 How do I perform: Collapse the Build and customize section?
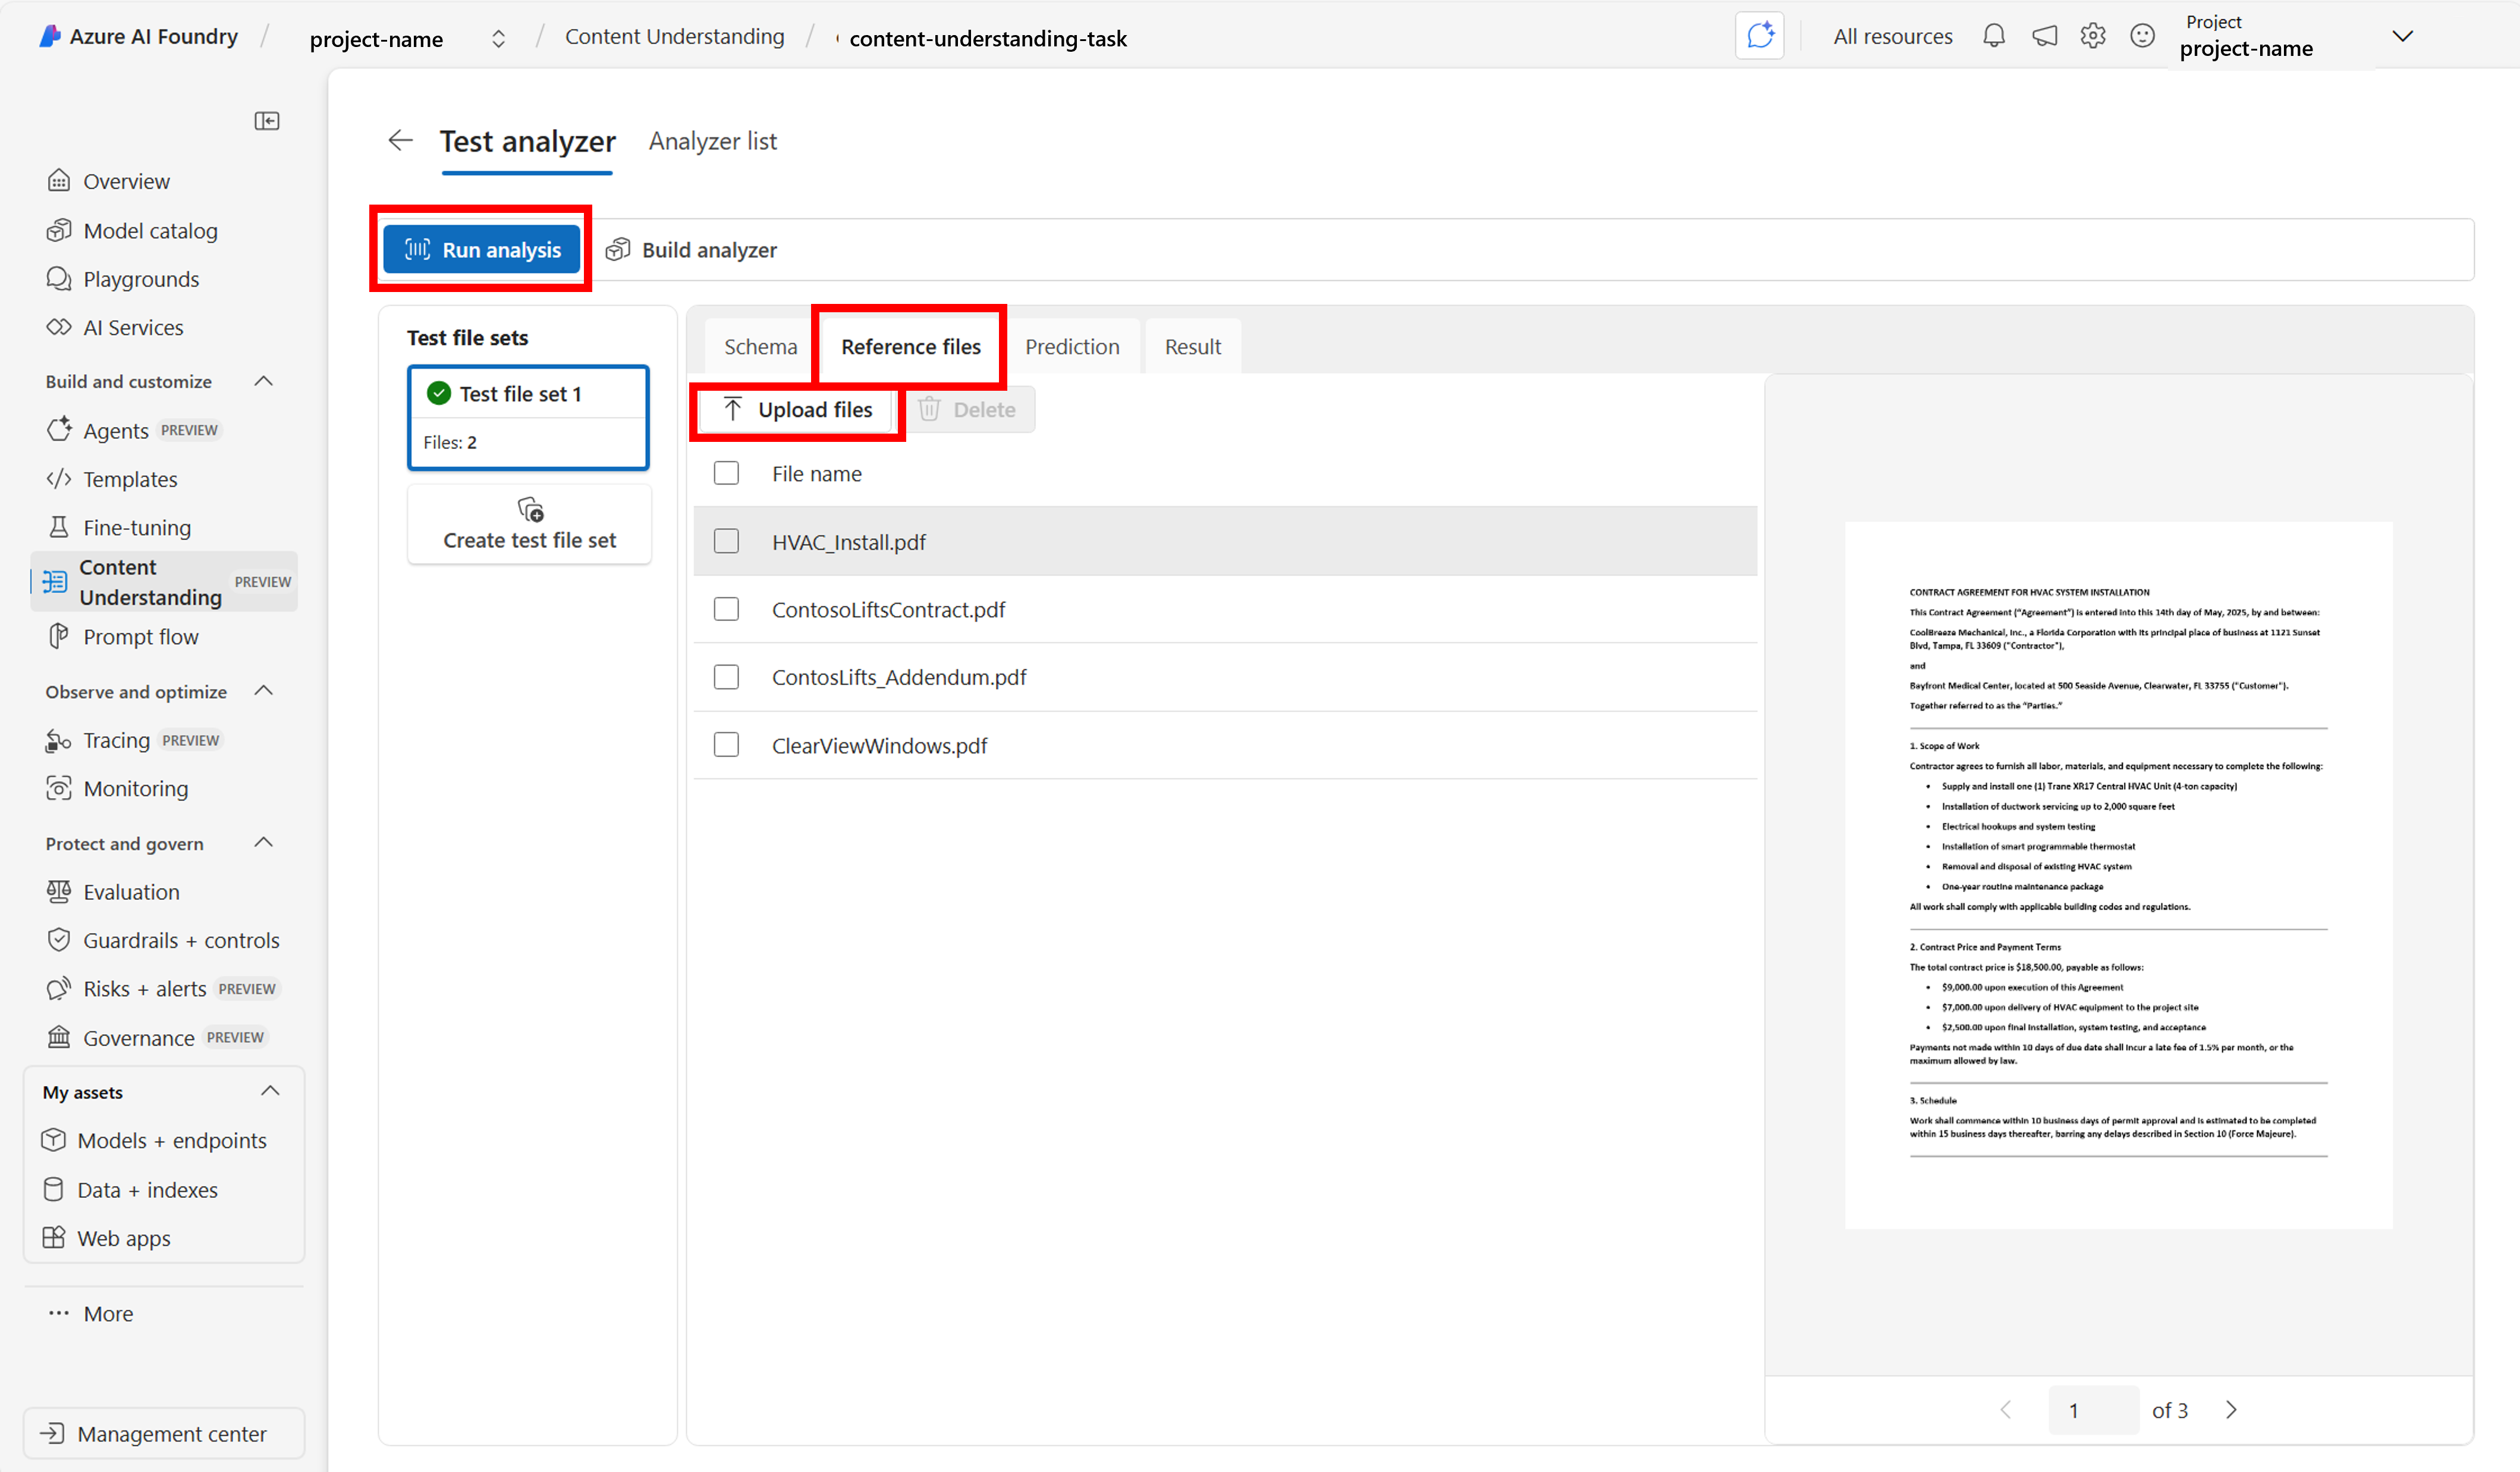click(x=264, y=381)
